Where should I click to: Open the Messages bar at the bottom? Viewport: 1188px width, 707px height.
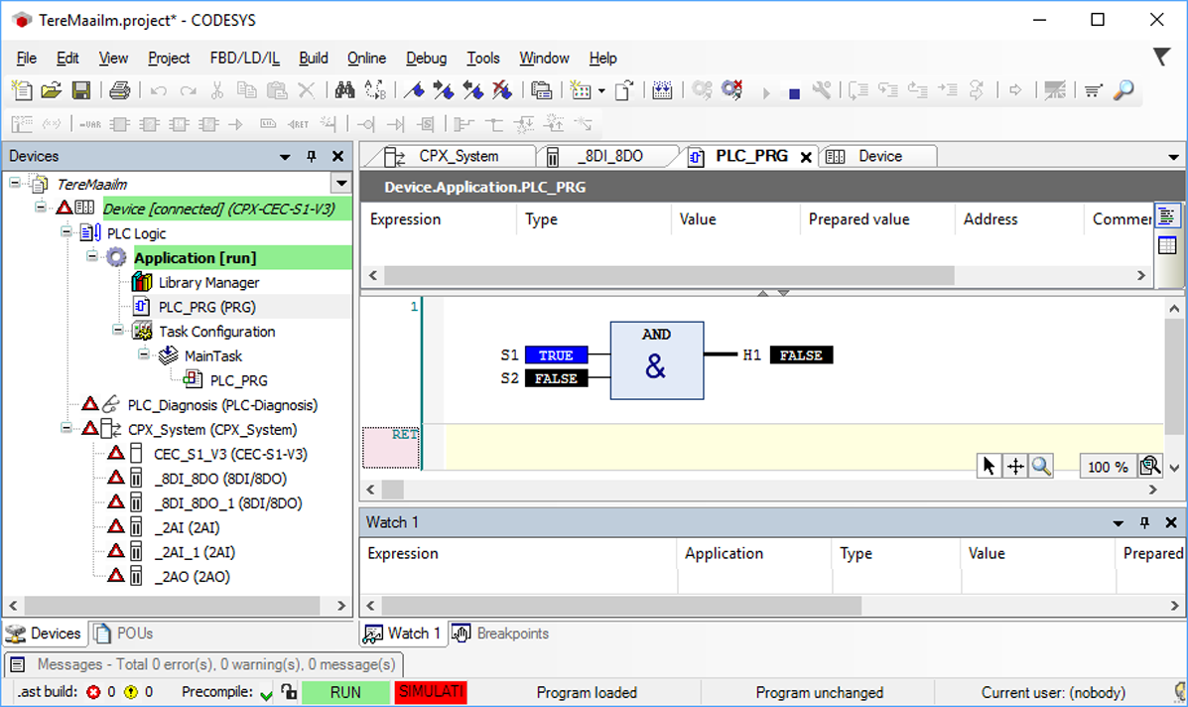coord(204,664)
